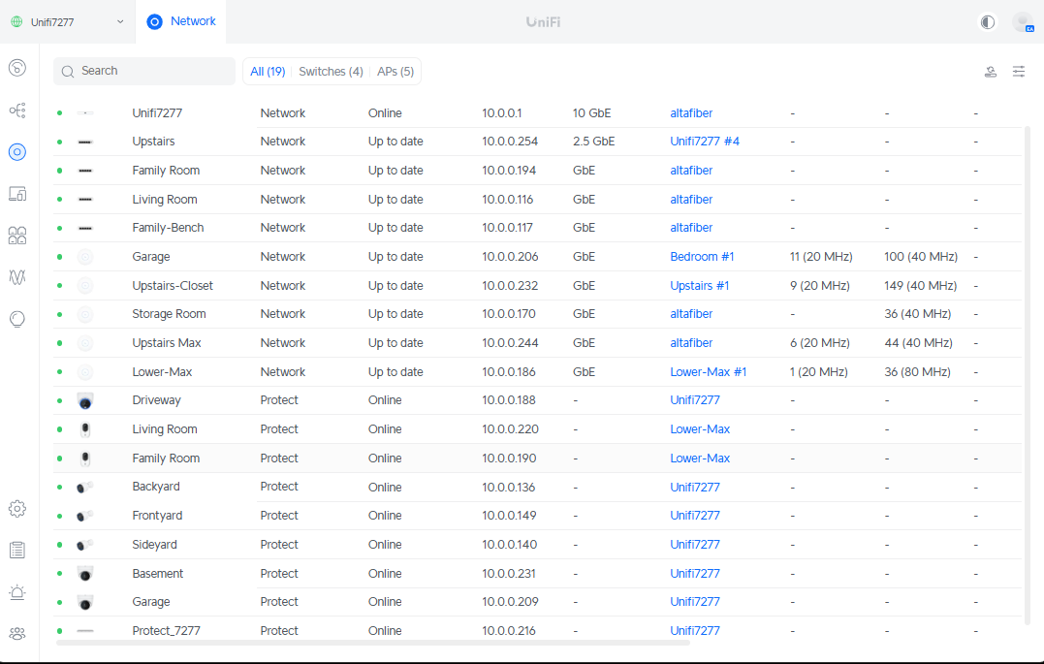Open the lightbulb Innerspace icon in sidebar
This screenshot has height=664, width=1044.
(17, 319)
